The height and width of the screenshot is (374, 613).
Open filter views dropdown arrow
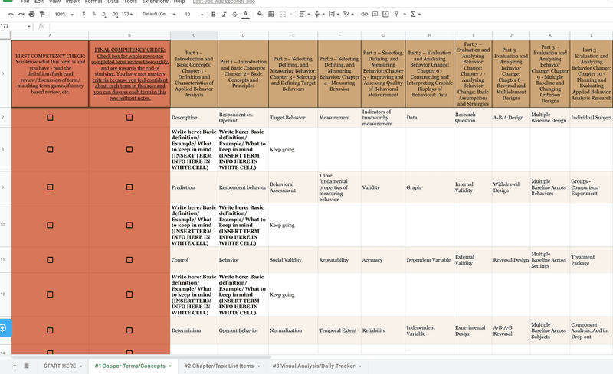coord(405,14)
